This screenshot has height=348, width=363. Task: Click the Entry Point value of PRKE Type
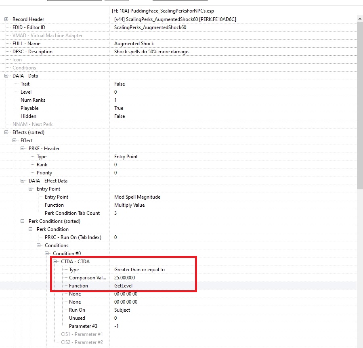point(126,157)
